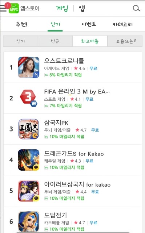145x233 pixels.
Task: Select the 신규 filter button
Action: coord(55,41)
